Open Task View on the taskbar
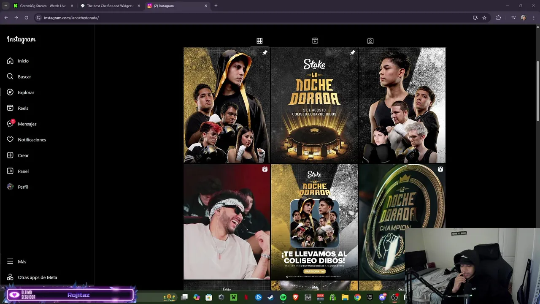Screen dimensions: 540x304 (x=184, y=297)
